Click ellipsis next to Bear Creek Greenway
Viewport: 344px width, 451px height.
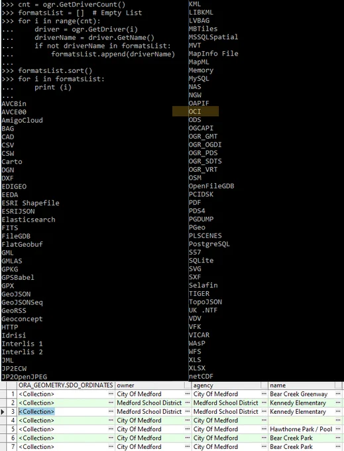click(338, 394)
